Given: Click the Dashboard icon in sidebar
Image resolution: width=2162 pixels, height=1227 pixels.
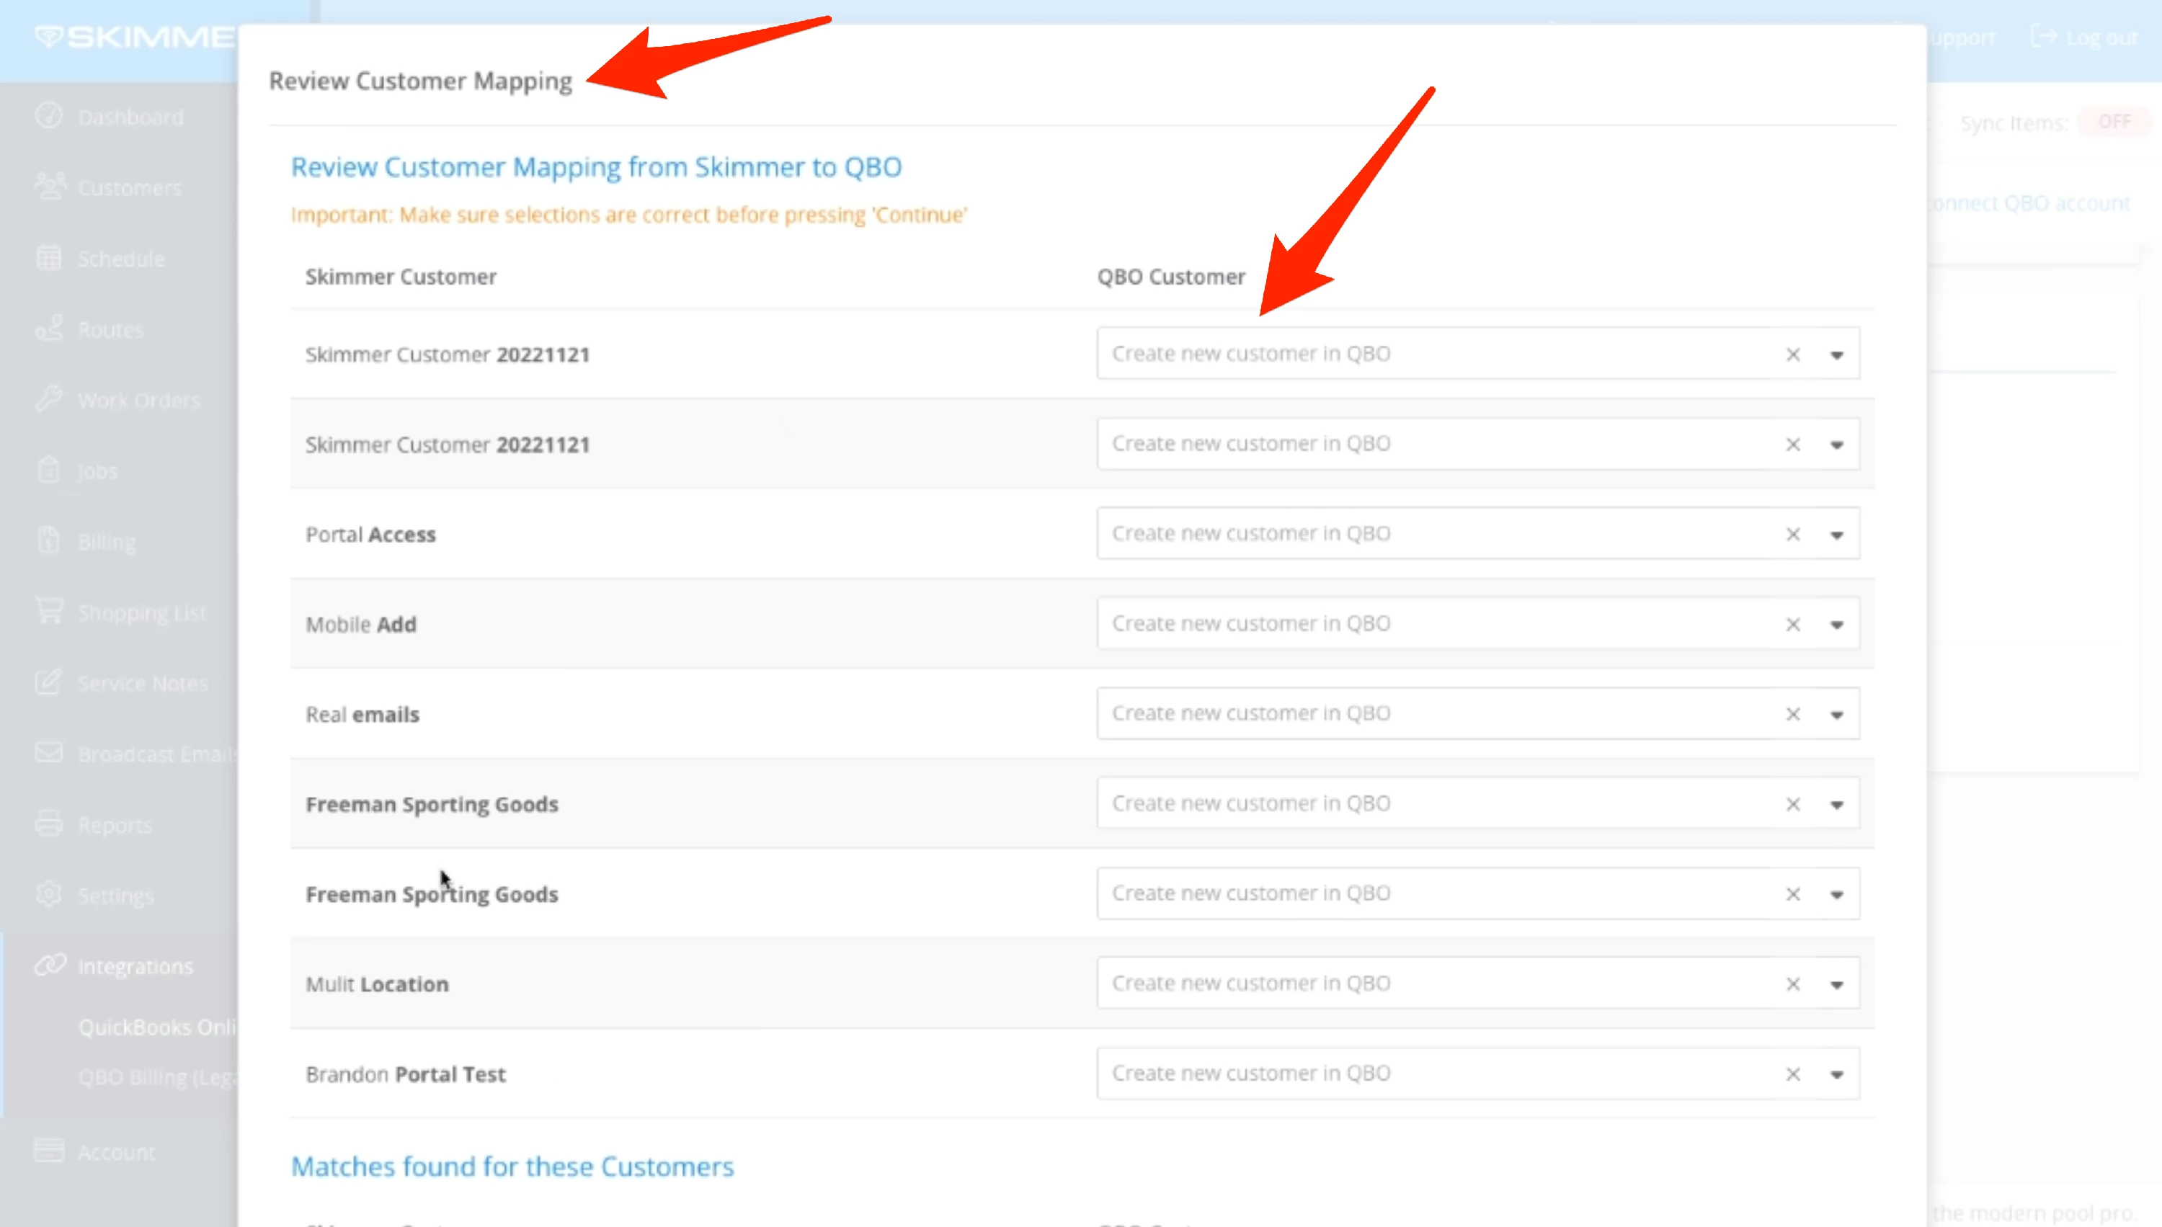Looking at the screenshot, I should point(49,115).
